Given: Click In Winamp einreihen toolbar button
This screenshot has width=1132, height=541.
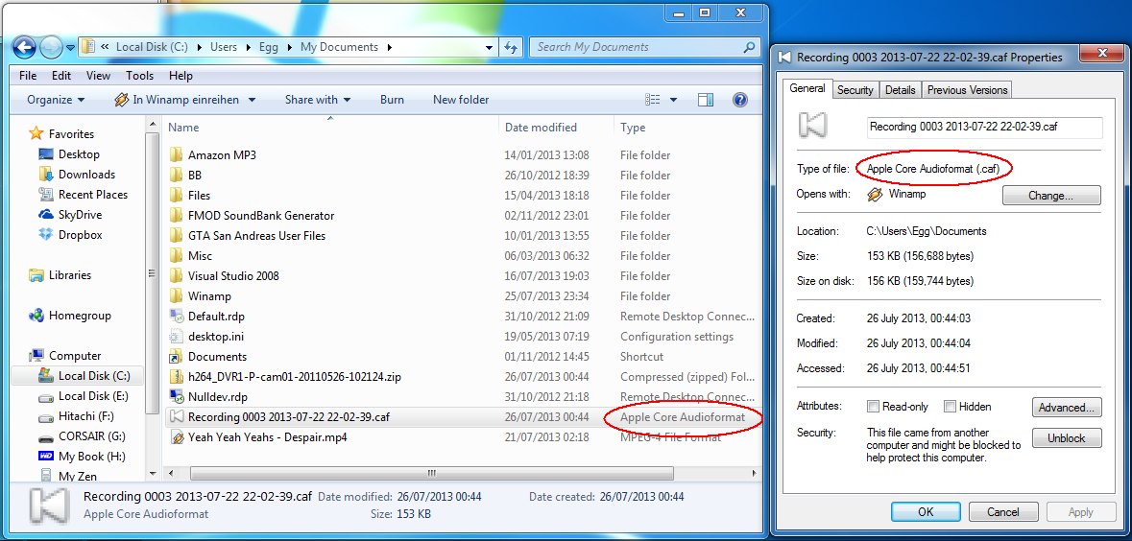Looking at the screenshot, I should (177, 100).
